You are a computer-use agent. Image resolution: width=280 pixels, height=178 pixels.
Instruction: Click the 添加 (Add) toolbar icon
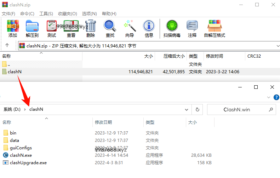[13, 26]
